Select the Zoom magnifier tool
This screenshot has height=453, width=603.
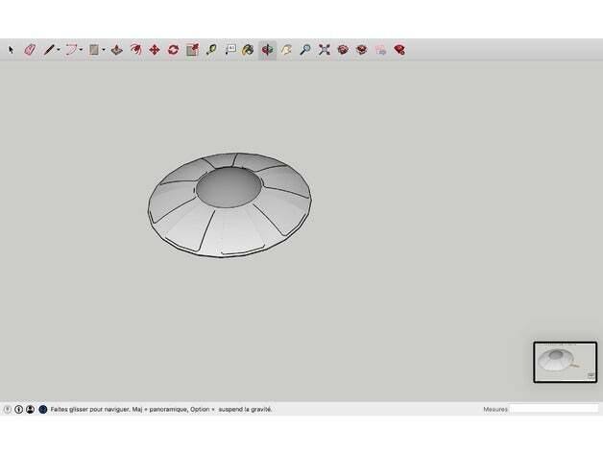(x=305, y=50)
